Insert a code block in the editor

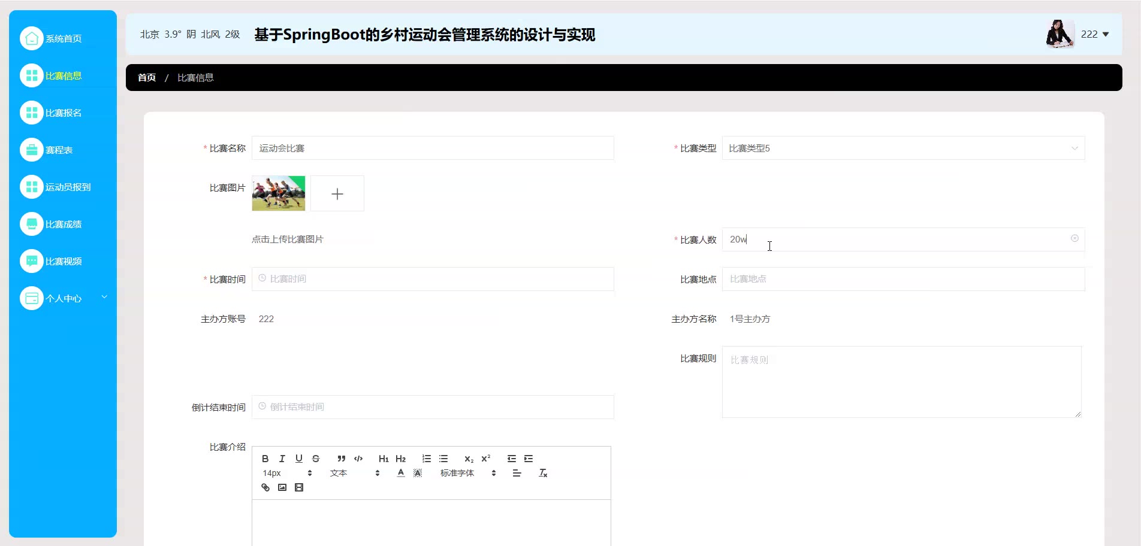coord(358,459)
